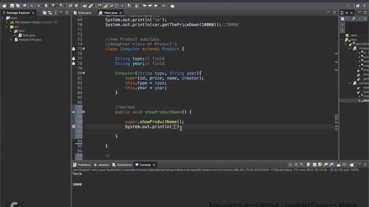
Task: Navigate back with the Back arrow
Action: pos(156,6)
